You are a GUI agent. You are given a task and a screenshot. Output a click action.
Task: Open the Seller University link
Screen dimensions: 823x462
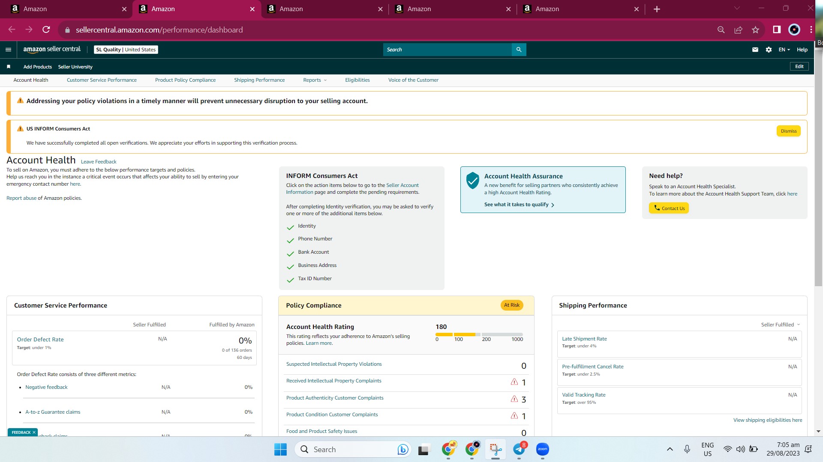75,67
